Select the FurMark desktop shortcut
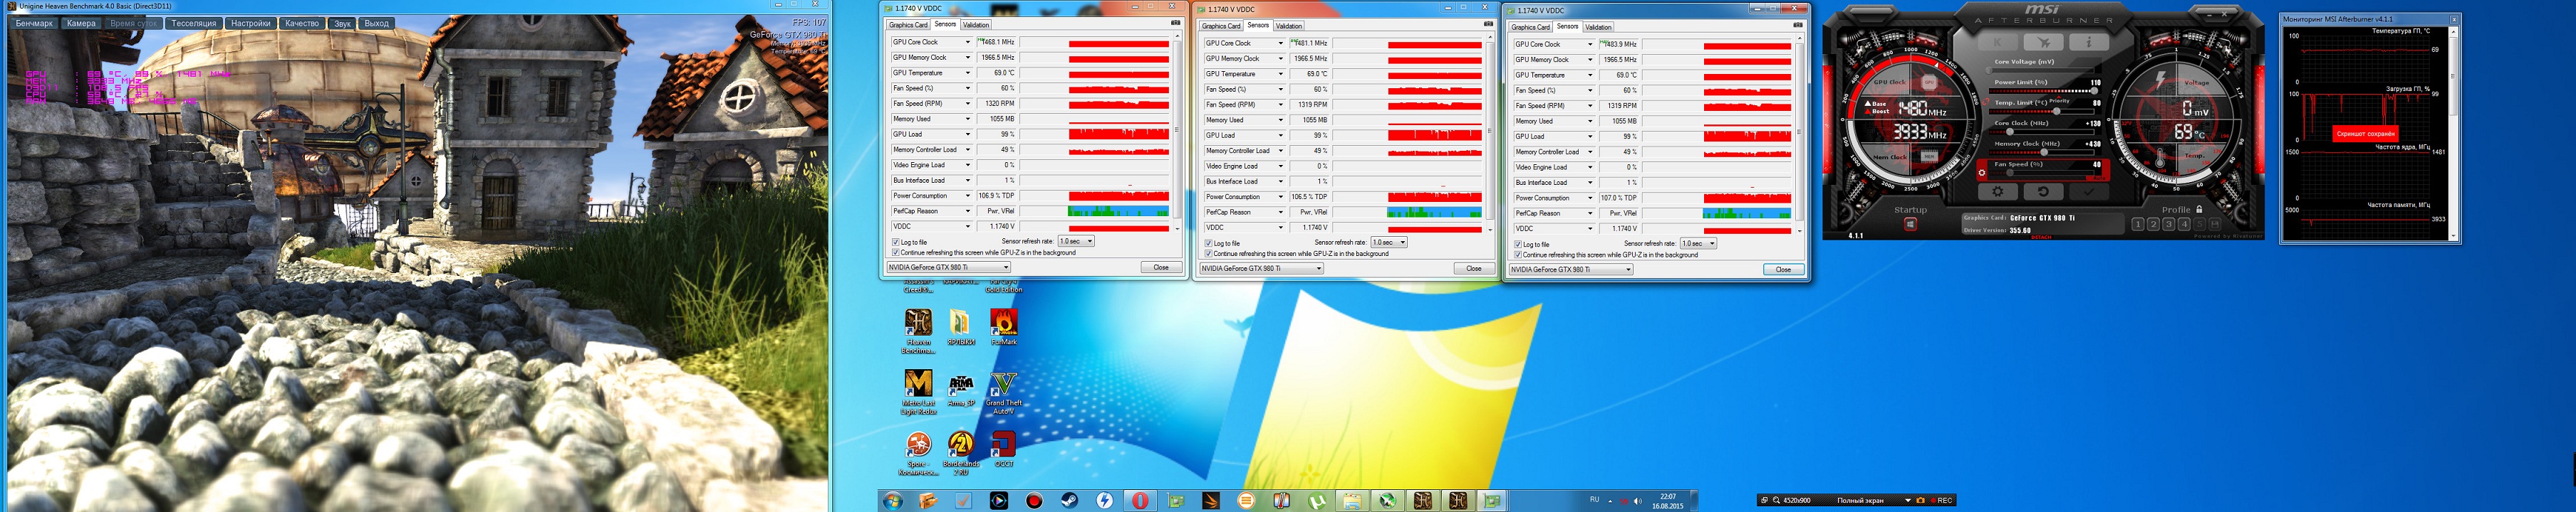 [x=1003, y=327]
